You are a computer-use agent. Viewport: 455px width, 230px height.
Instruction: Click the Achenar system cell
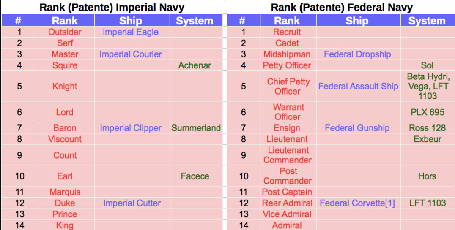[195, 65]
